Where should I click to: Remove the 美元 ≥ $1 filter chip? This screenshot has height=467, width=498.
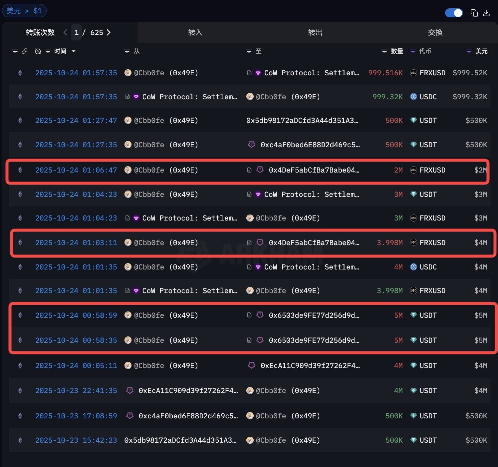[x=24, y=11]
